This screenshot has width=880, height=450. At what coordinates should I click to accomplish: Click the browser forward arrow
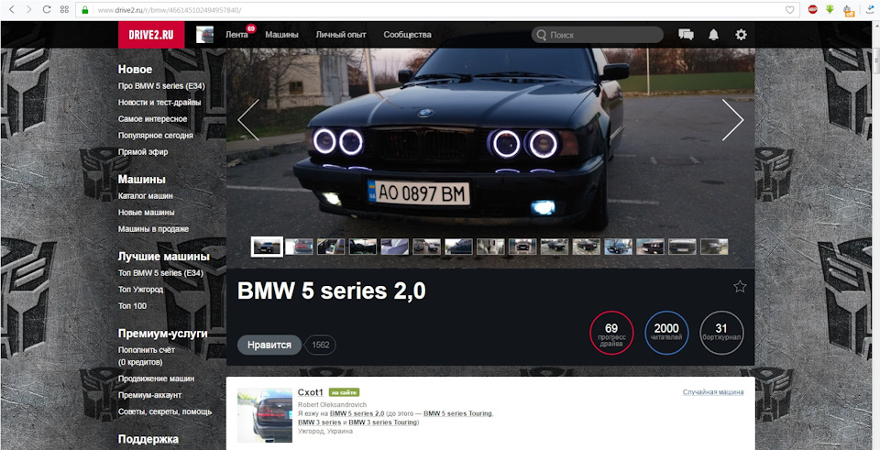pyautogui.click(x=28, y=9)
